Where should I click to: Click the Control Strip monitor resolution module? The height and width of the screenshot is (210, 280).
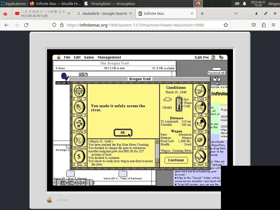(x=73, y=183)
